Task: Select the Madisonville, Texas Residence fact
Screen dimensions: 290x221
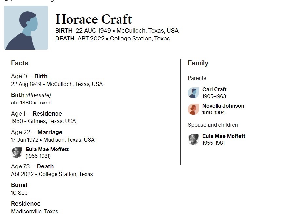Action: point(35,207)
